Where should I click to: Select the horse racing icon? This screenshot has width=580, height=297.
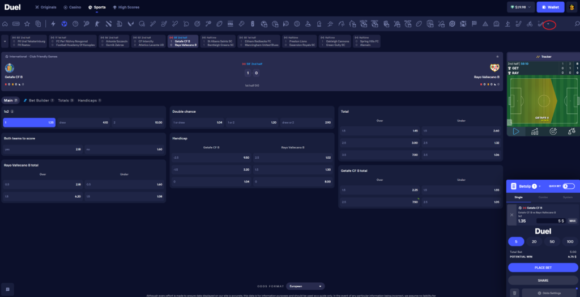[341, 24]
